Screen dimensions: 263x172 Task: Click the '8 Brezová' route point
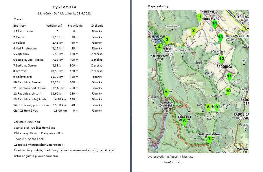[x=20, y=71]
